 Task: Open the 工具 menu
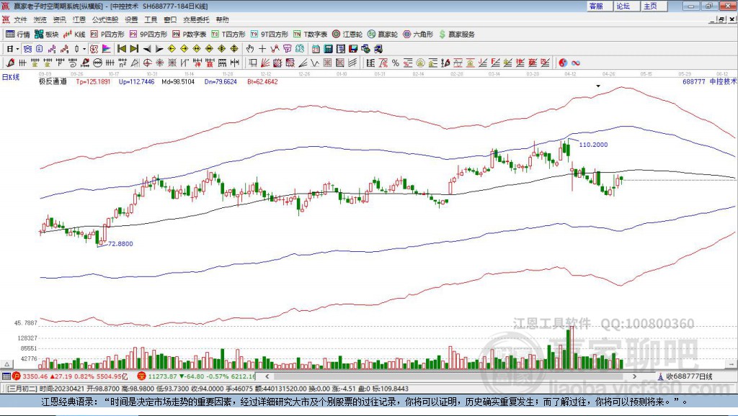(x=151, y=19)
